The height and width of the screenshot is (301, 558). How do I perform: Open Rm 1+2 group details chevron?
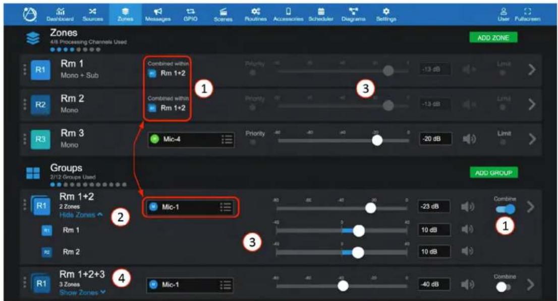531,206
